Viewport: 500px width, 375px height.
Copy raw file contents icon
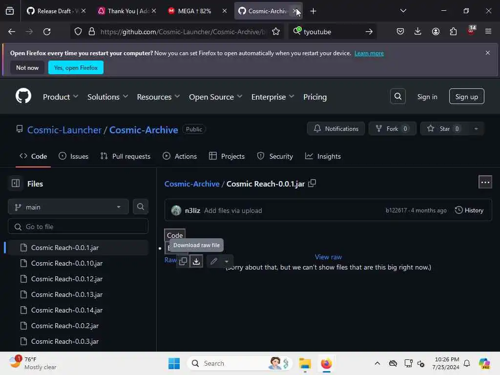pos(183,262)
